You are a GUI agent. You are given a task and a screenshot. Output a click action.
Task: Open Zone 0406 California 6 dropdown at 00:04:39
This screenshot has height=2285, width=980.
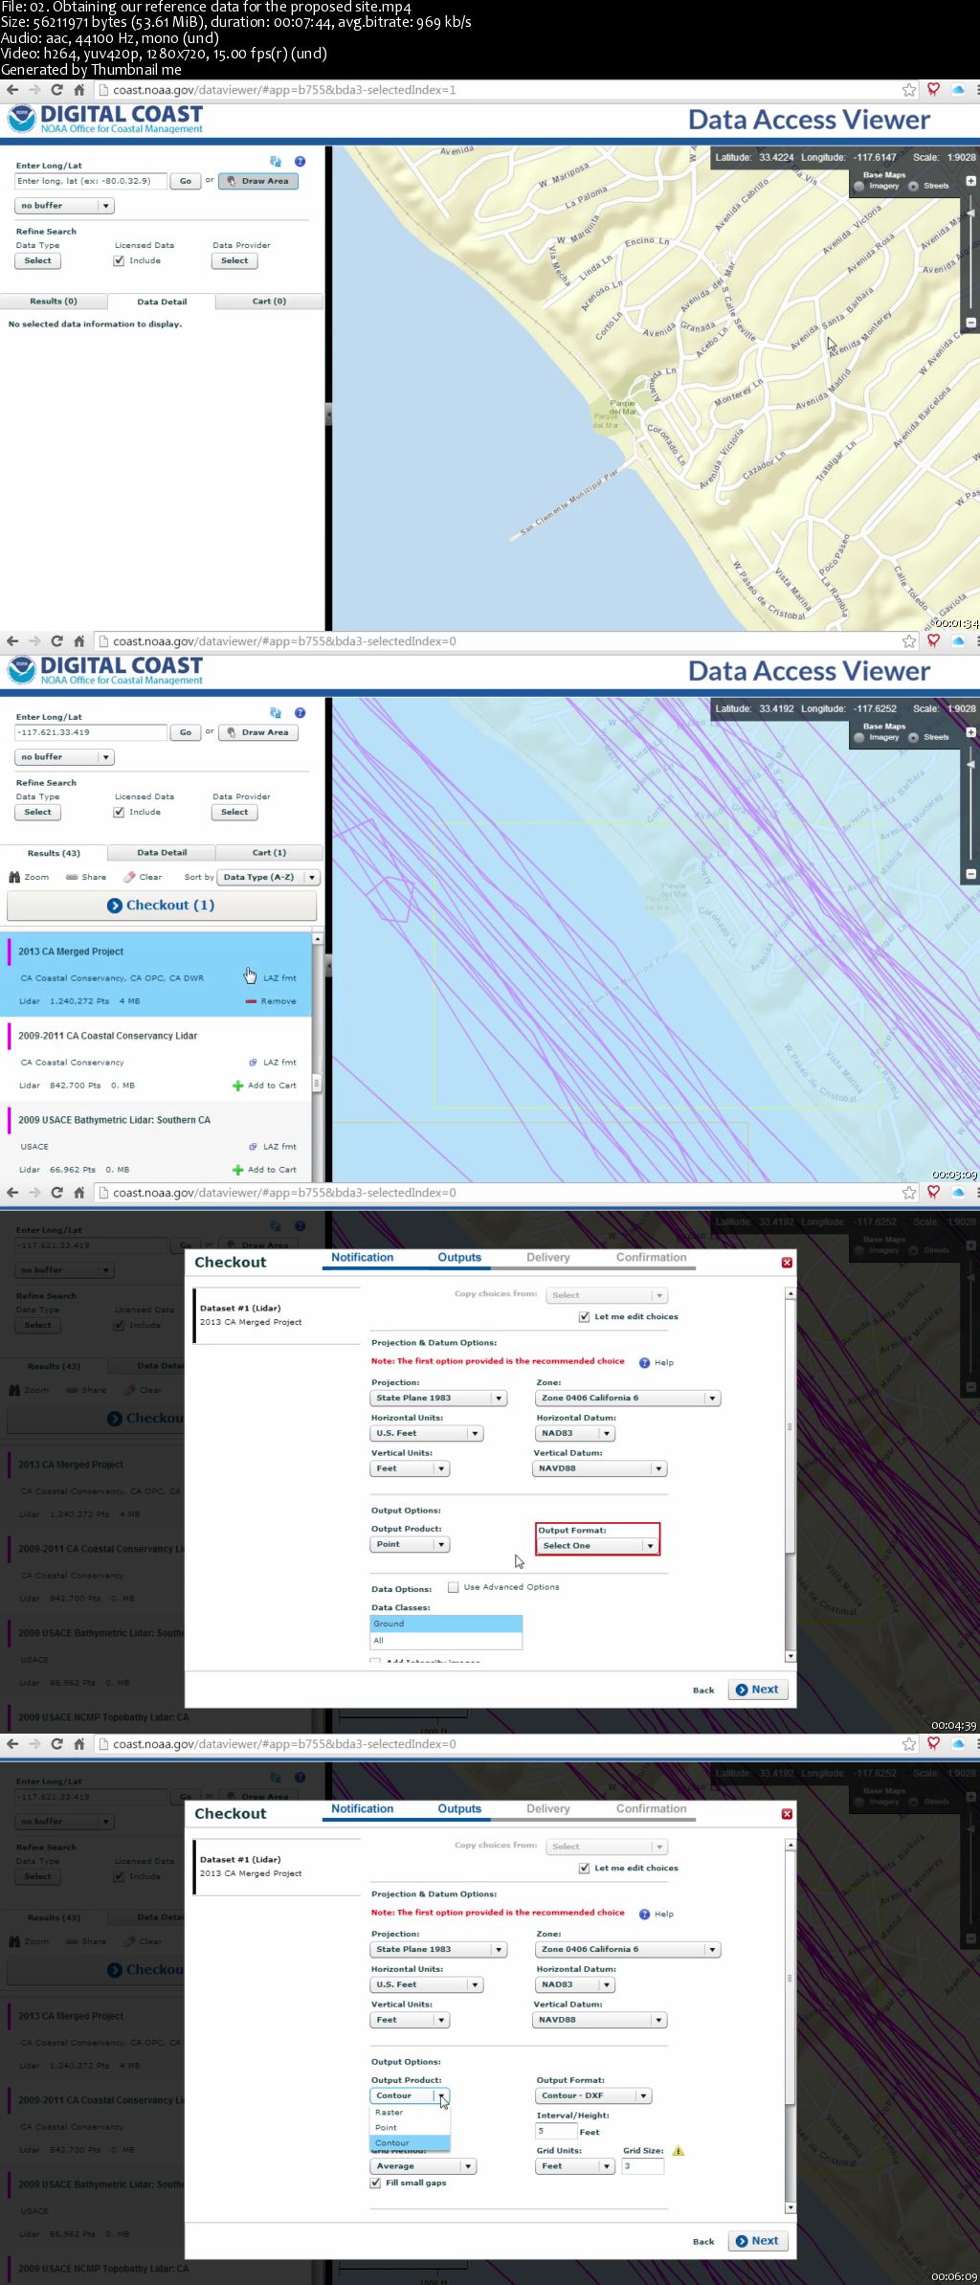(x=628, y=1399)
